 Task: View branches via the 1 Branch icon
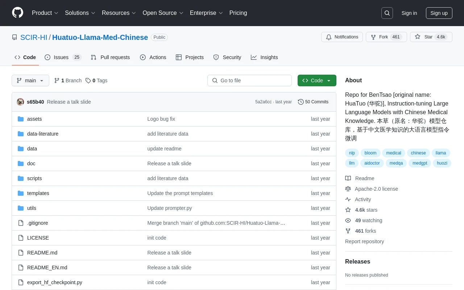tap(57, 80)
